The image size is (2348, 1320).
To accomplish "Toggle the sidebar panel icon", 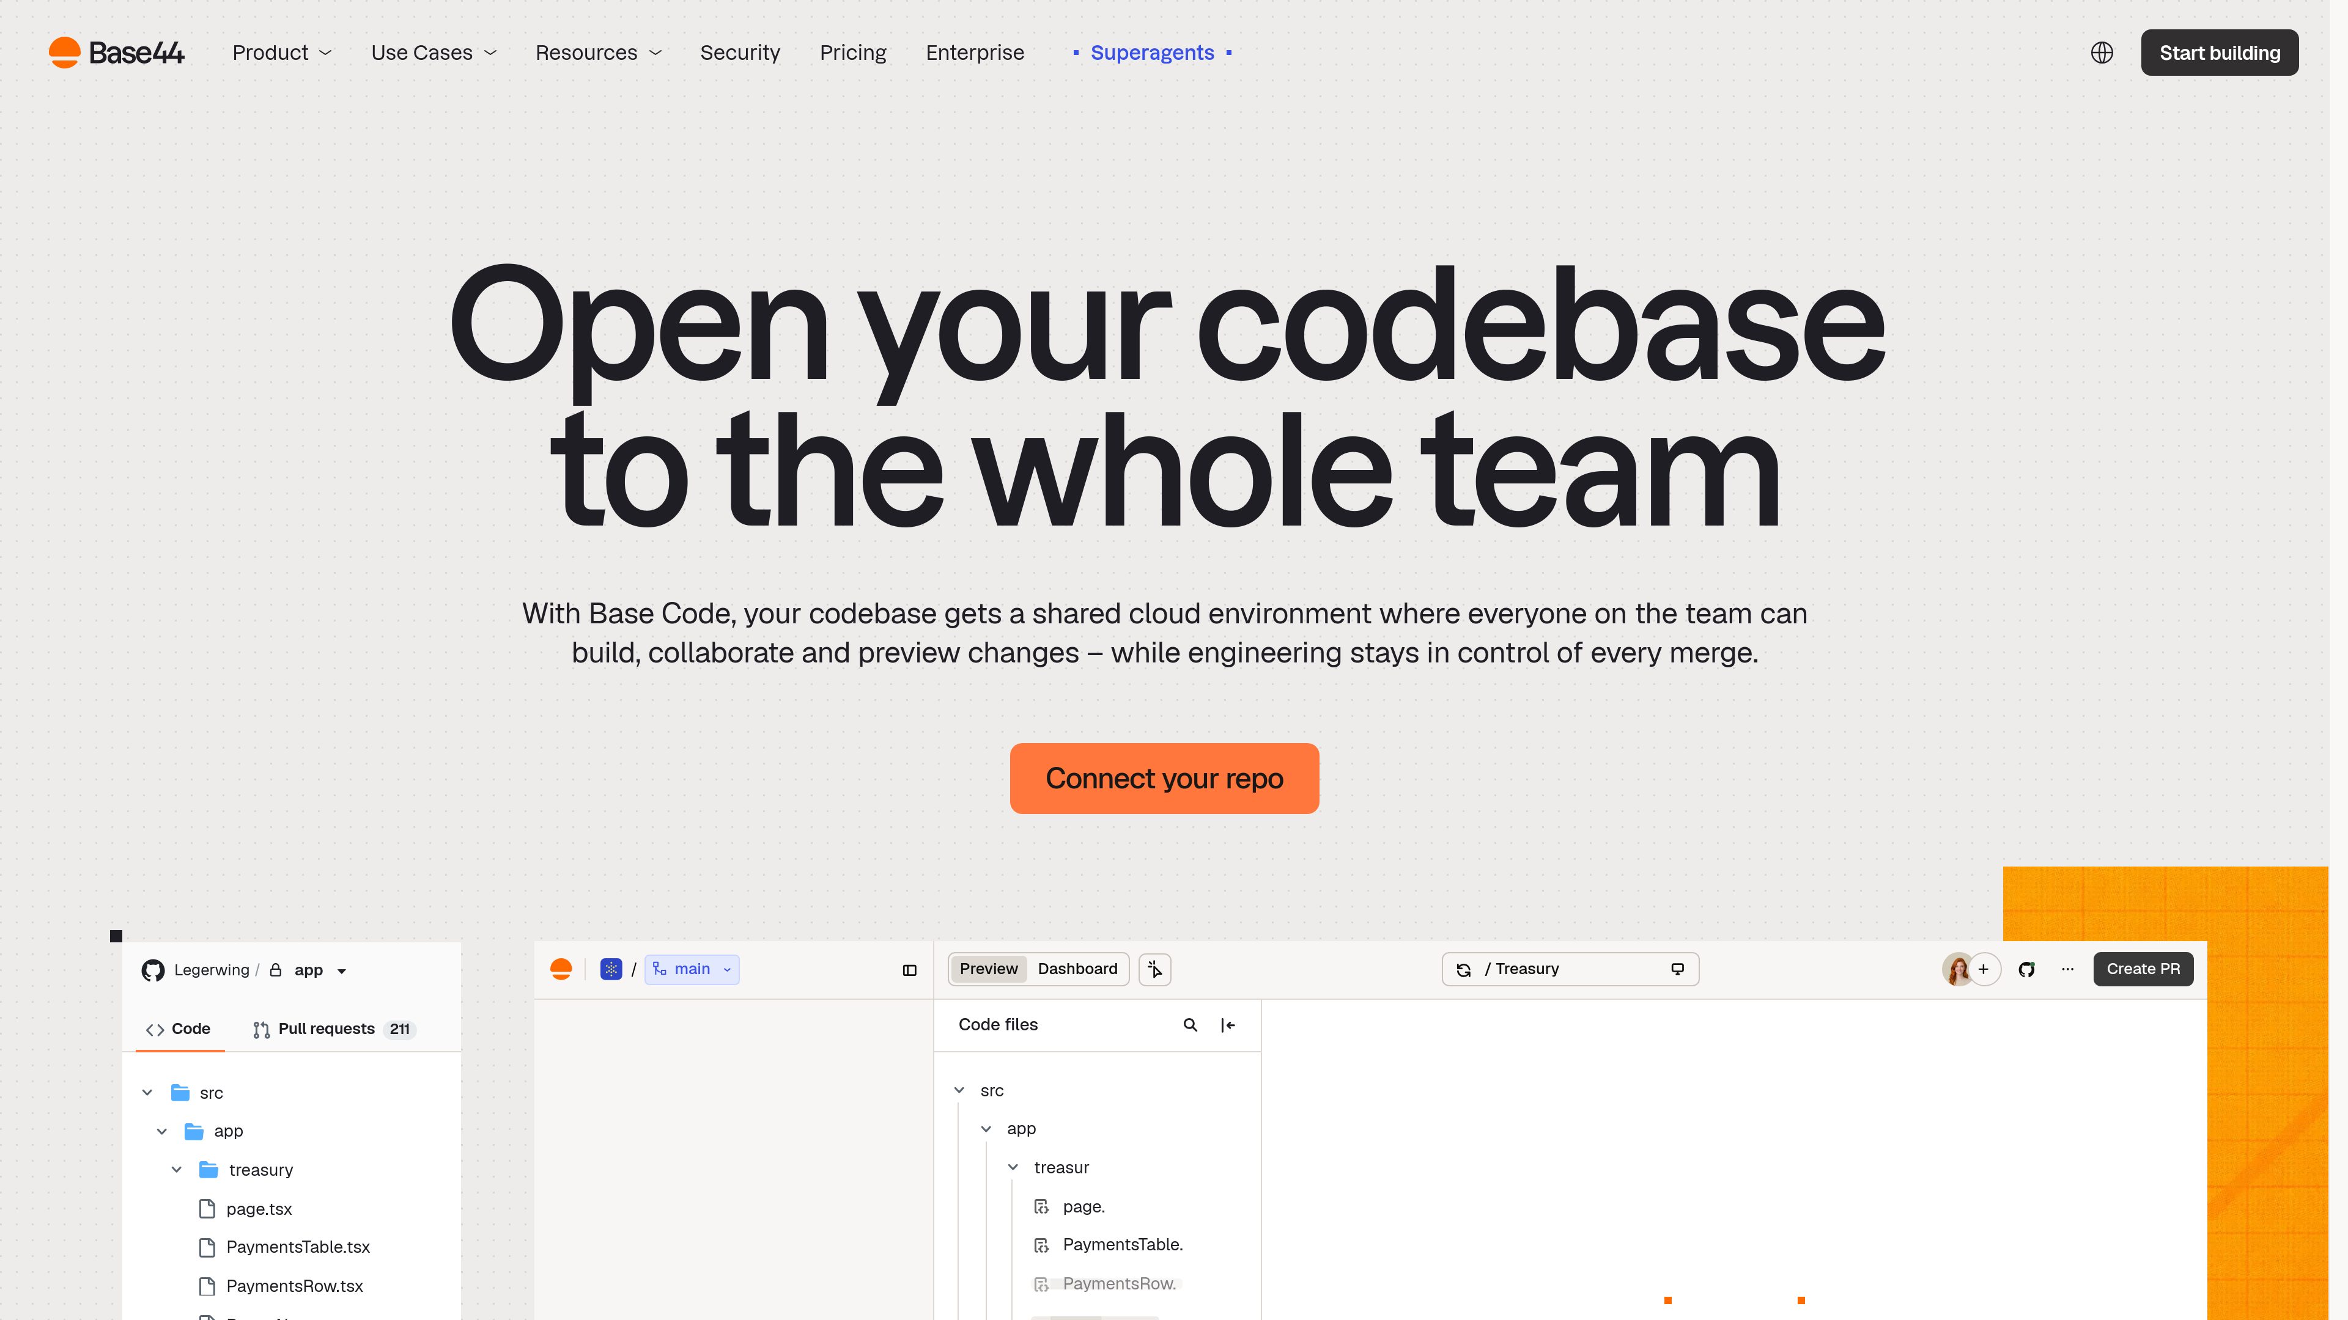I will coord(909,970).
